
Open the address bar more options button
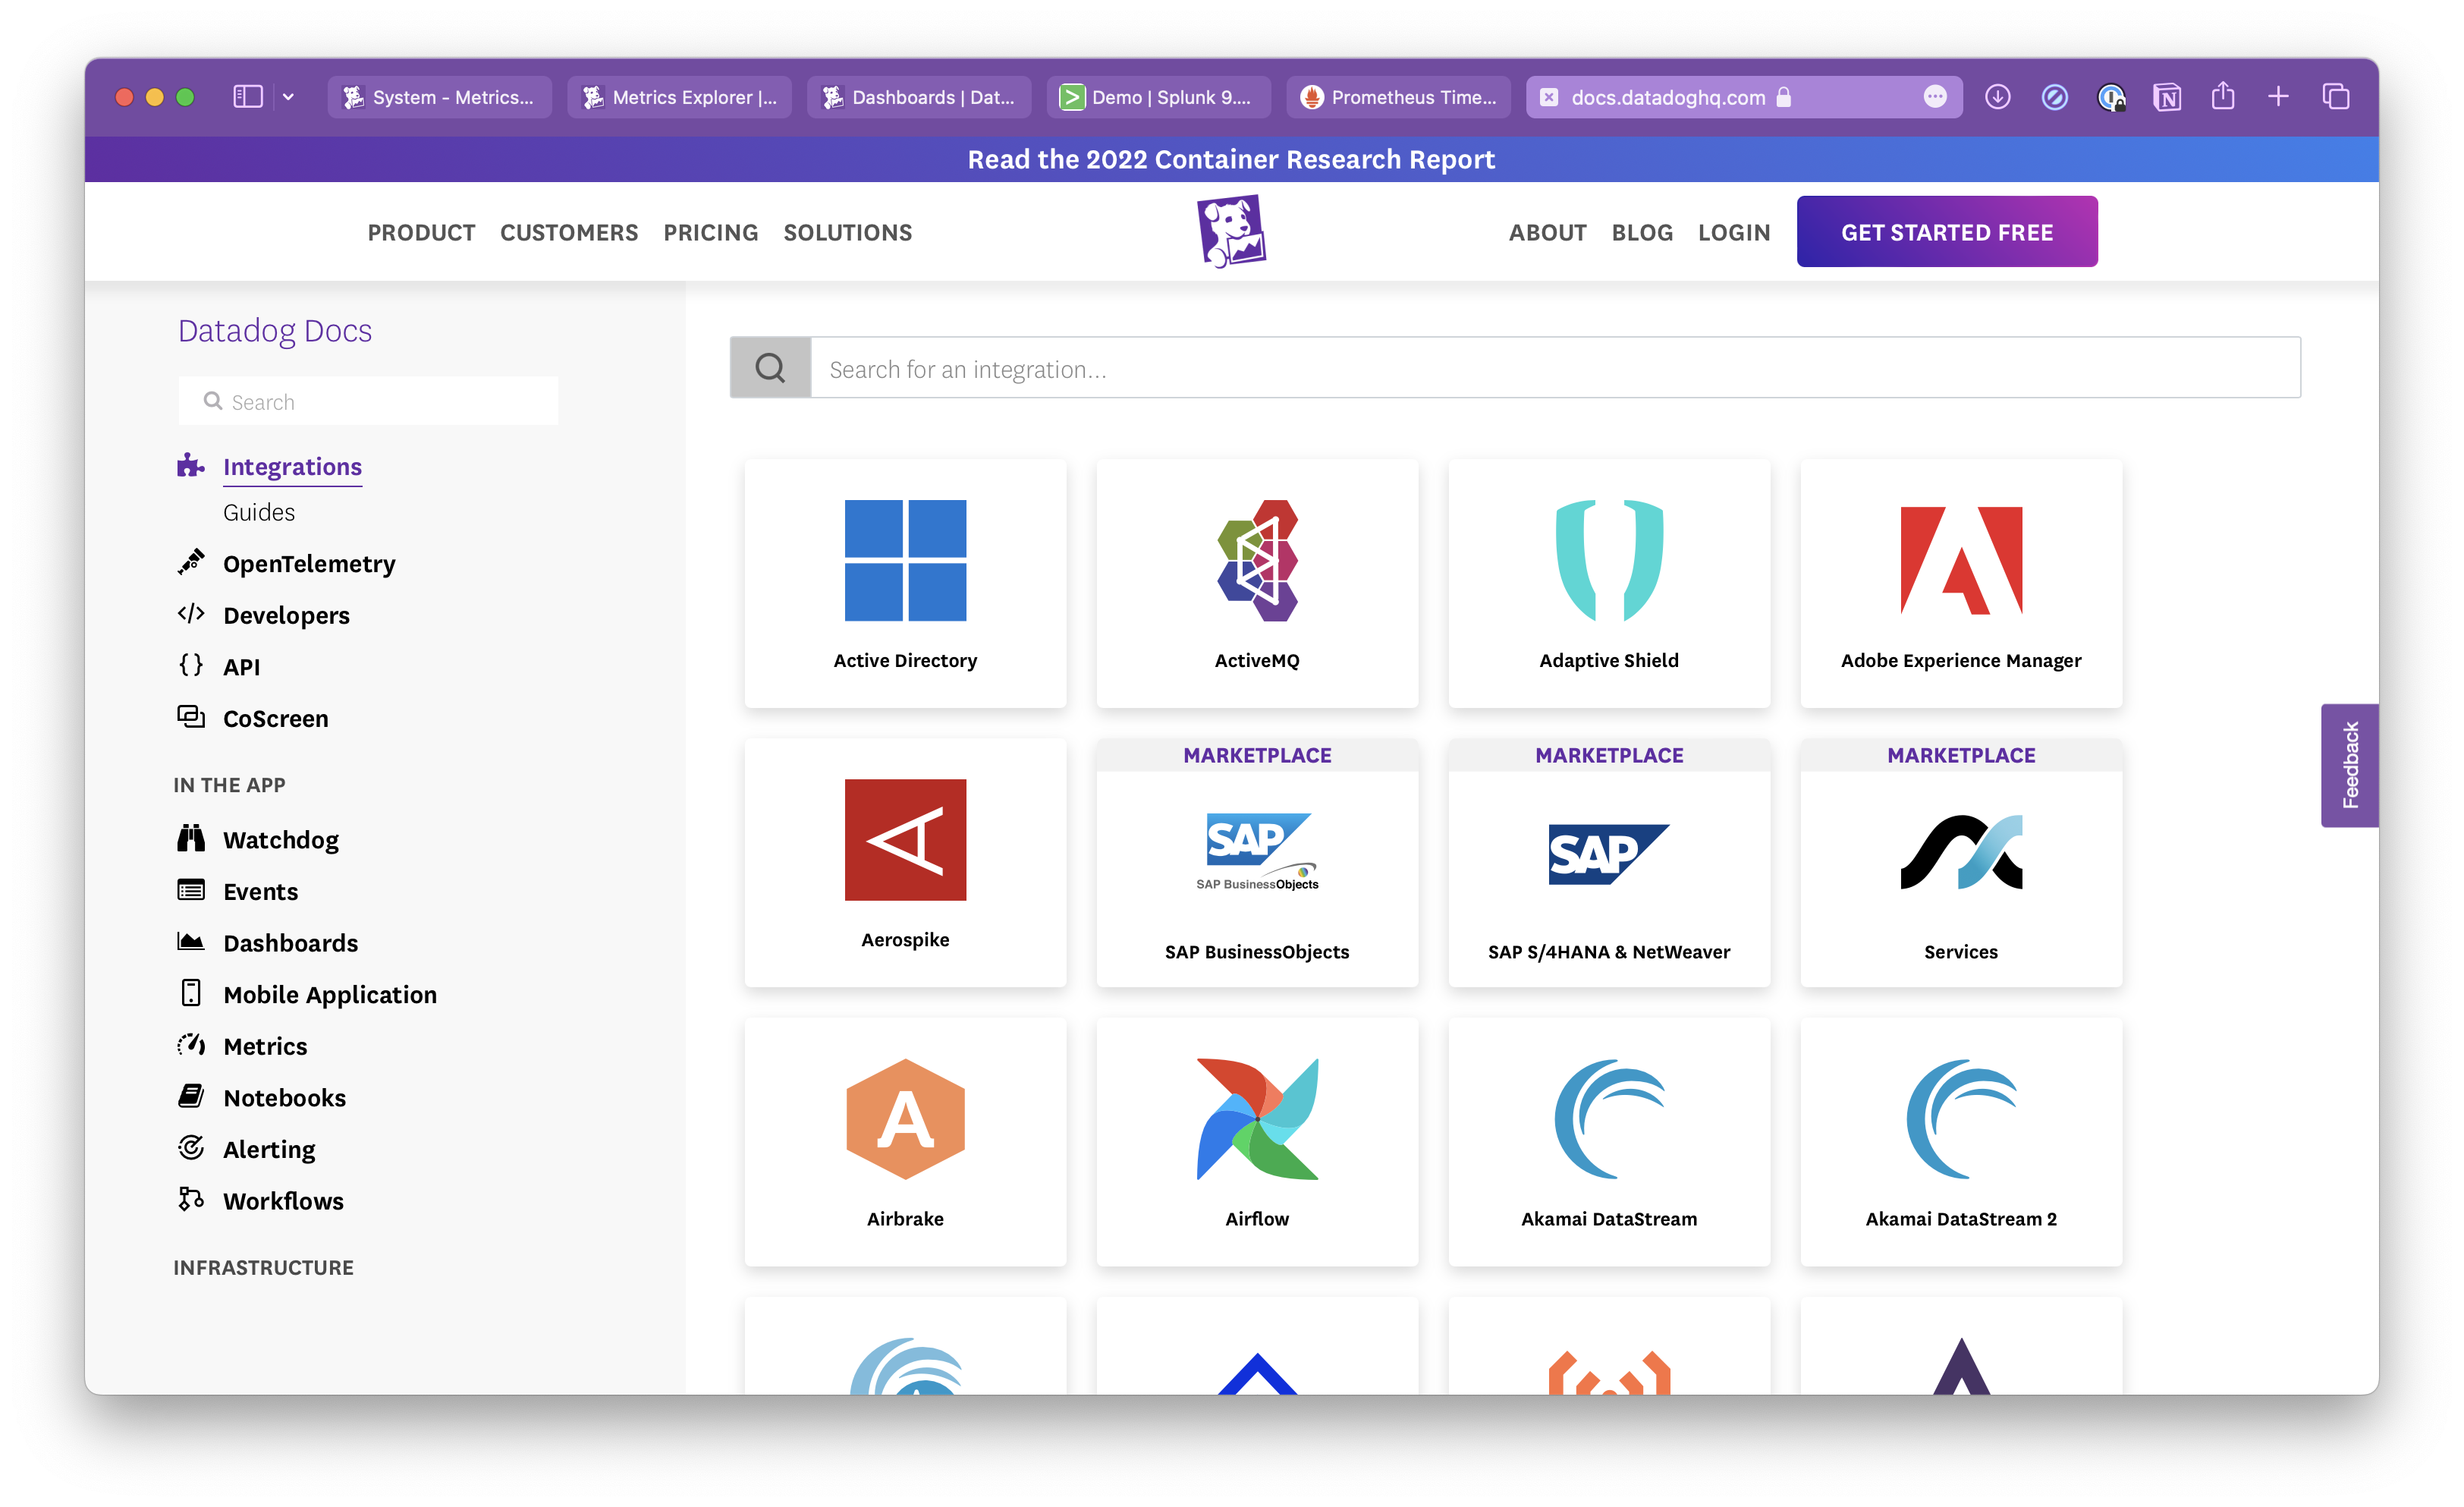pyautogui.click(x=1935, y=97)
